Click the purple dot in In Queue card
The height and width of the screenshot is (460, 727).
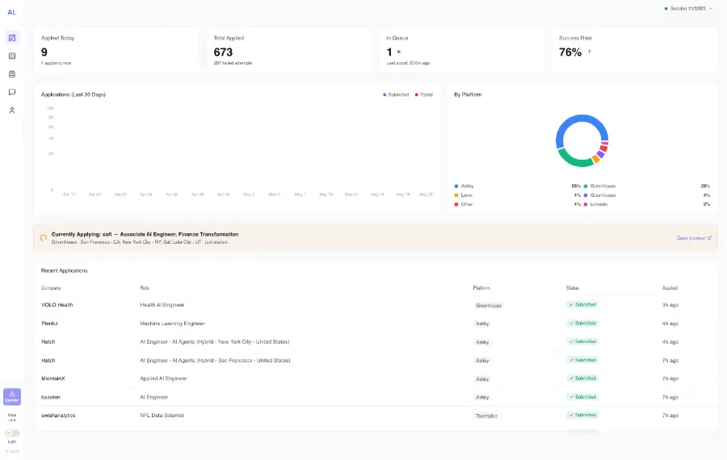399,52
